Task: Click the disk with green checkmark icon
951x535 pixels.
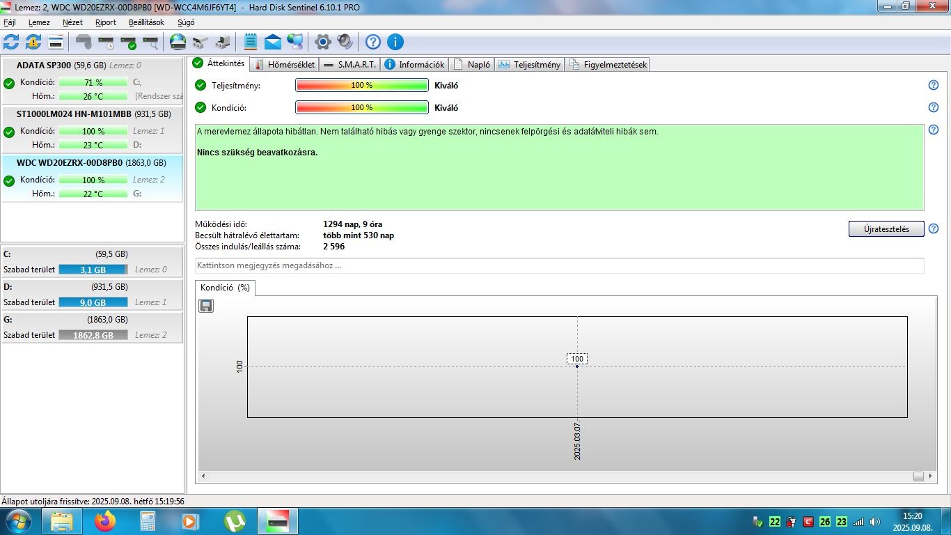Action: pos(129,42)
